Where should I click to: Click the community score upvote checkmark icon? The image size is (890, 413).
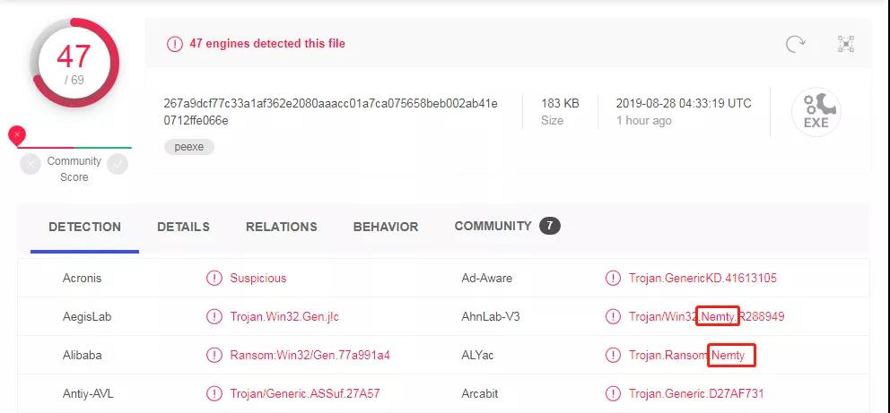pos(118,164)
